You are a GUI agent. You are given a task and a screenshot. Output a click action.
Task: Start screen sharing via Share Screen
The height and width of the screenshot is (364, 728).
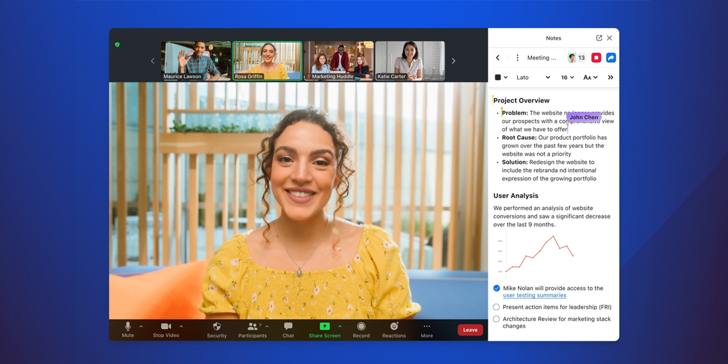tap(325, 330)
